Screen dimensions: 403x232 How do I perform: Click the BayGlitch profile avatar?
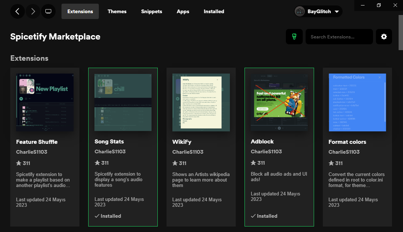pyautogui.click(x=300, y=11)
